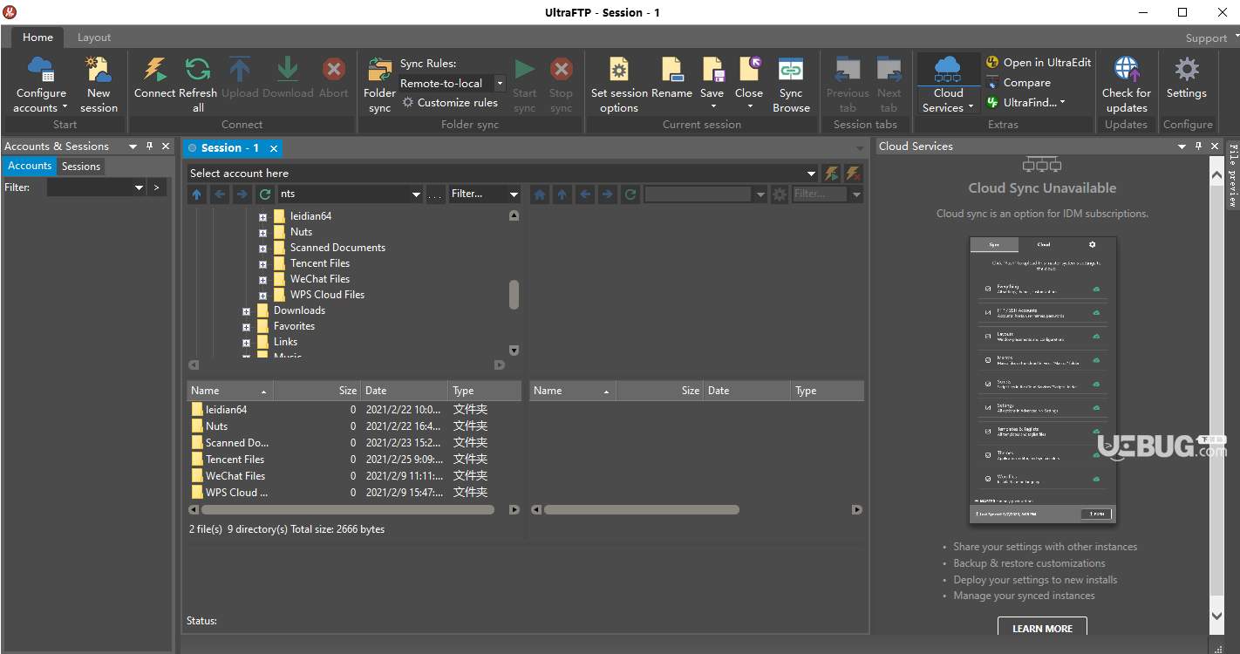Switch to the Layout ribbon tab

94,37
